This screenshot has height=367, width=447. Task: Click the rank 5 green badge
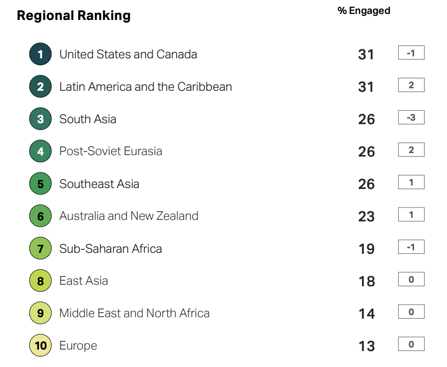pos(40,184)
